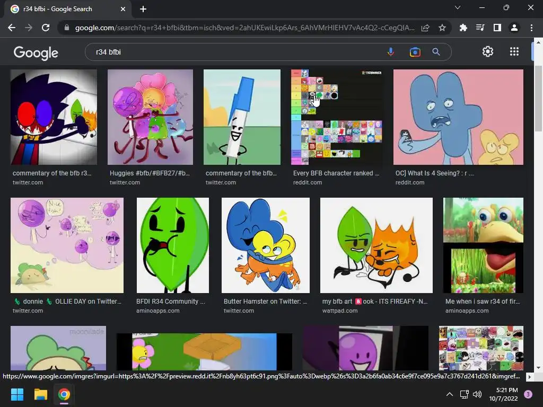Viewport: 543px width, 407px height.
Task: Go back to the previous page
Action: [x=12, y=28]
